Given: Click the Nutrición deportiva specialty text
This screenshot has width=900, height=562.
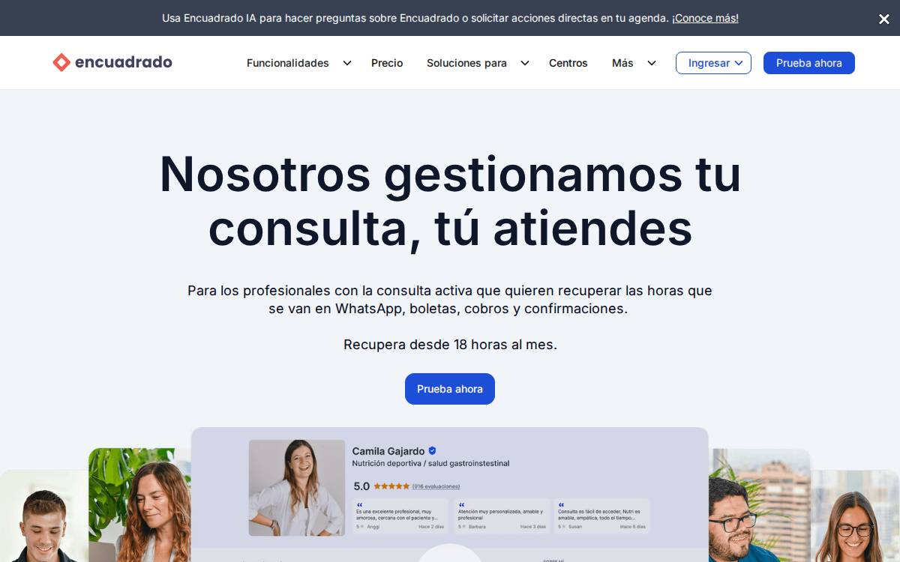Looking at the screenshot, I should click(430, 464).
